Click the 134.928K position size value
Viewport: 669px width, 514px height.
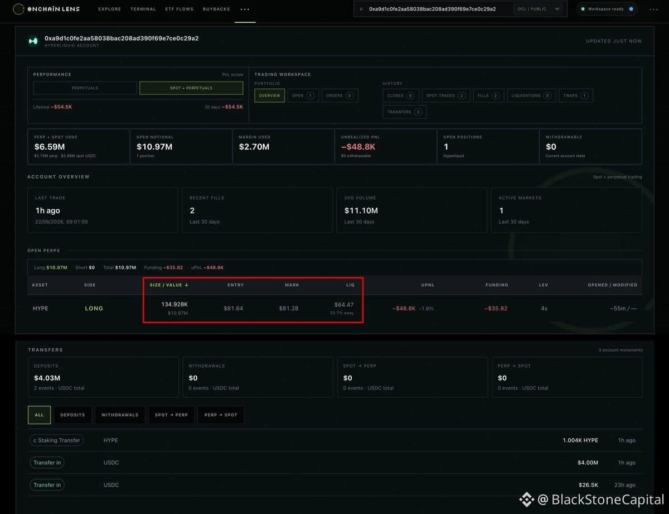coord(174,304)
